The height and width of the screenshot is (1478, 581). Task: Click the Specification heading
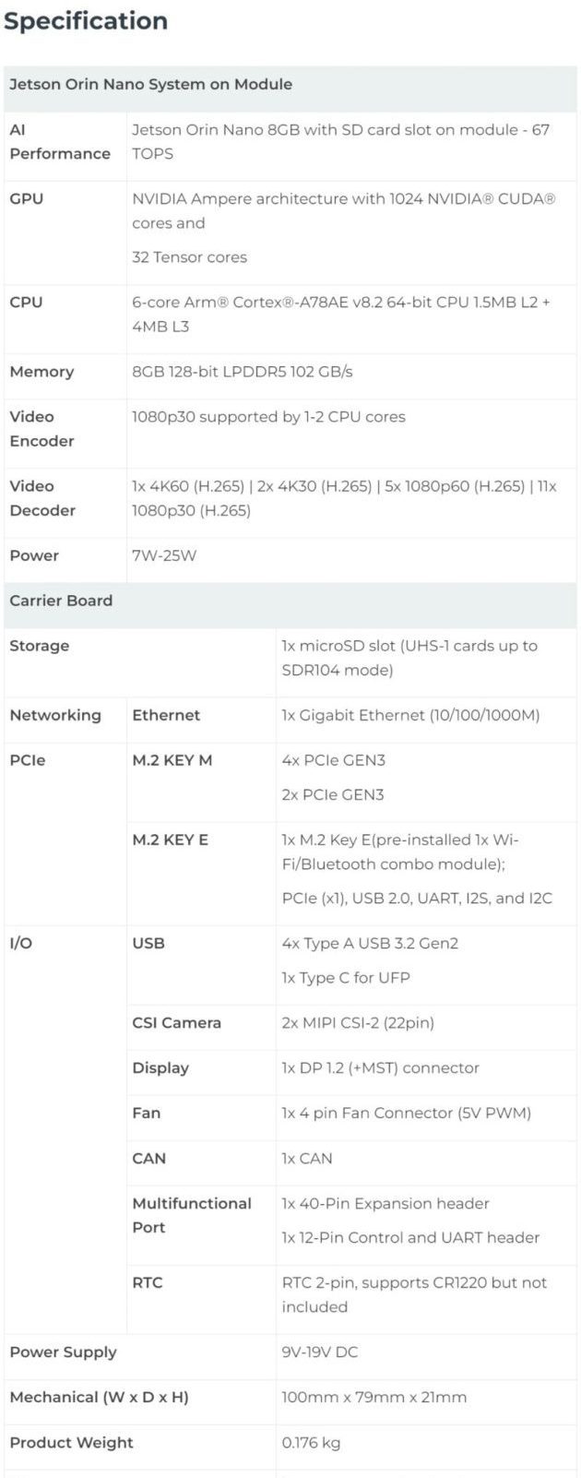coord(86,21)
